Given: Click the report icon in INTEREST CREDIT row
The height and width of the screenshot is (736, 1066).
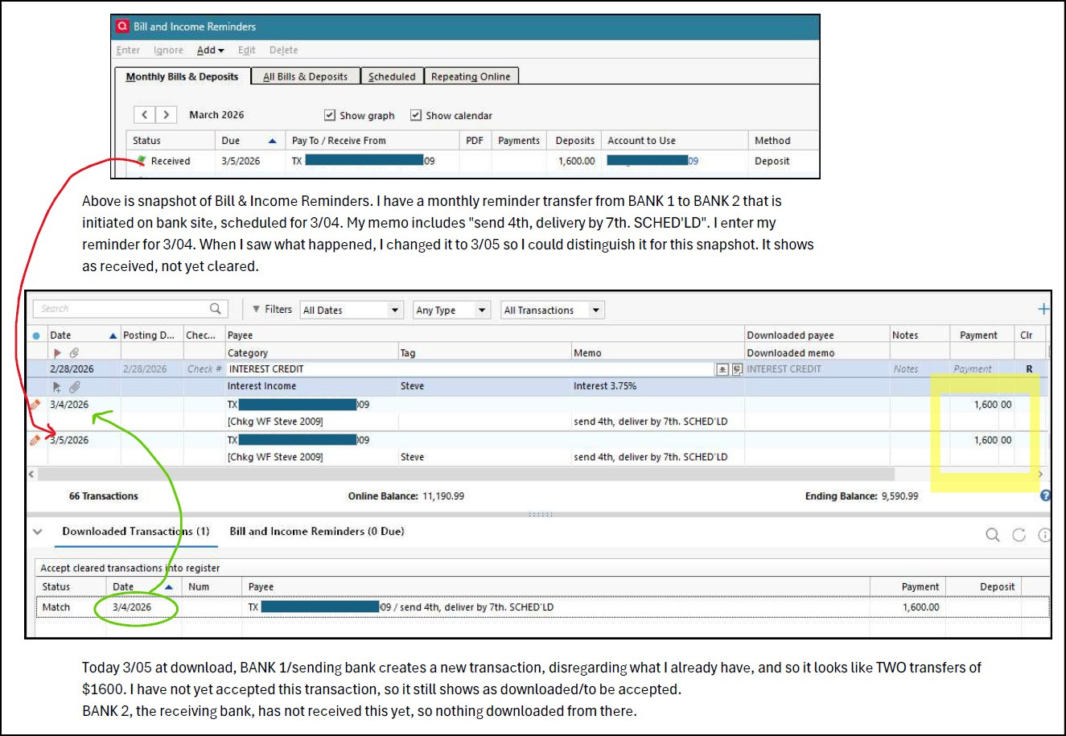Looking at the screenshot, I should 737,369.
